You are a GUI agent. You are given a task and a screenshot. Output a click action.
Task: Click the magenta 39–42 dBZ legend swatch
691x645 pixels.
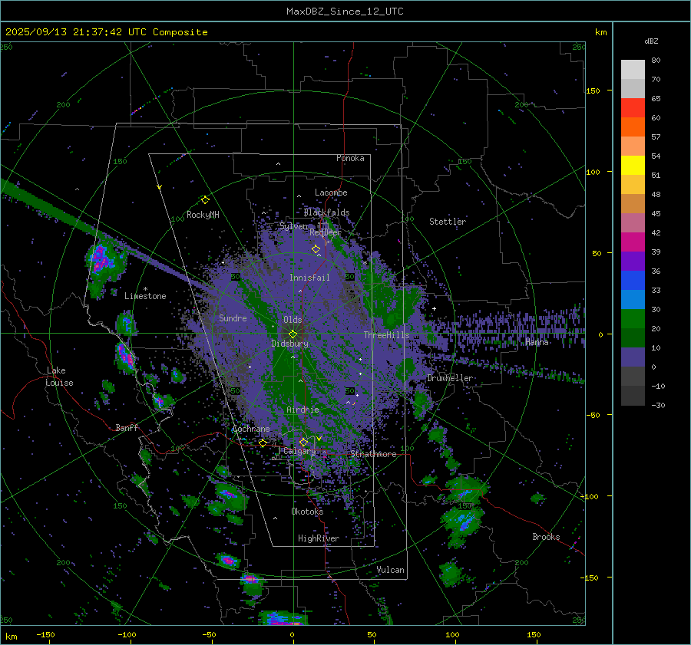(633, 242)
